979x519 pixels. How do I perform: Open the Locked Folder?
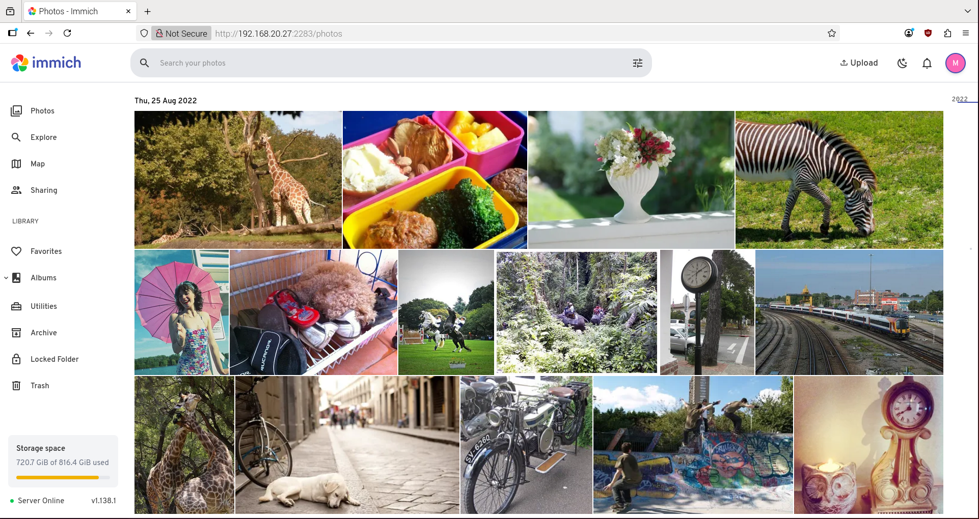point(54,359)
